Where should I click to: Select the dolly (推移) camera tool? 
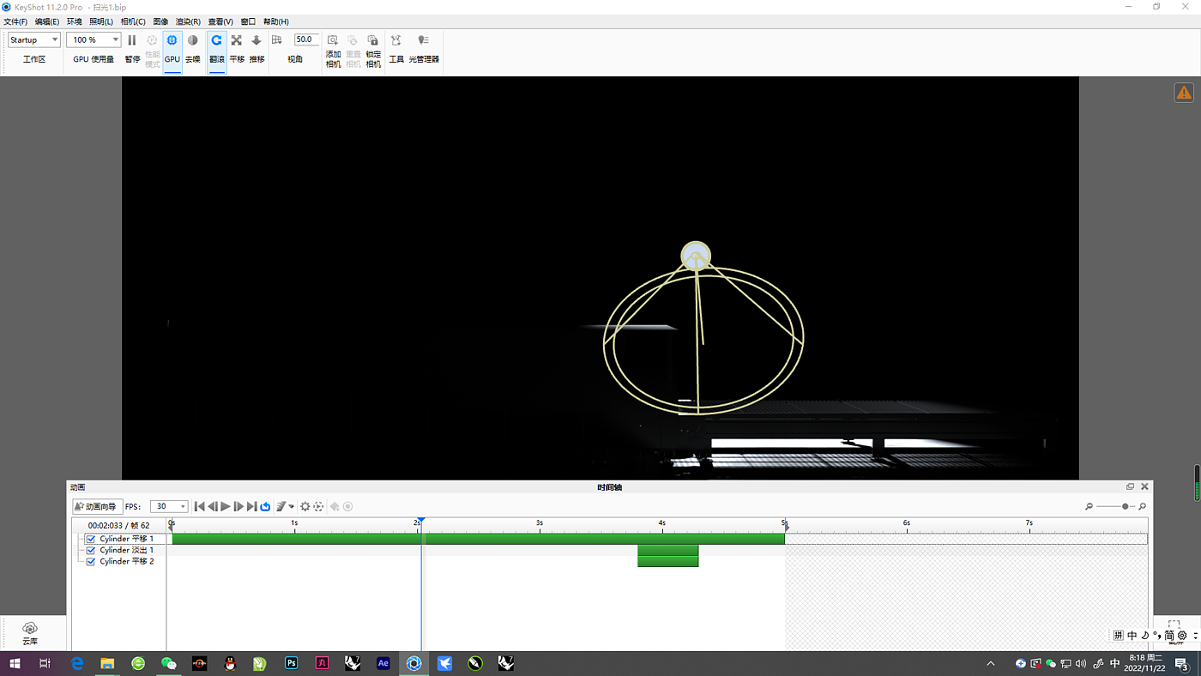pos(256,40)
